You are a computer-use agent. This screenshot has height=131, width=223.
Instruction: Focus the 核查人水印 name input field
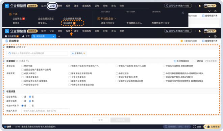tap(46, 111)
